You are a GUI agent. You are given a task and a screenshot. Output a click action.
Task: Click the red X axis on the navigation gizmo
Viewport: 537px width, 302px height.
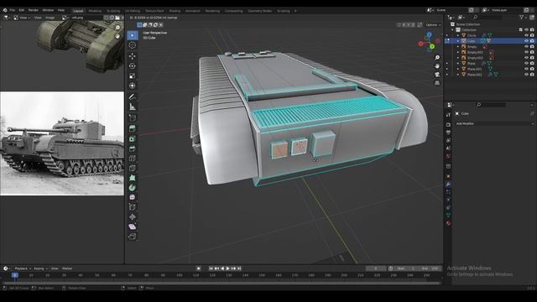(x=421, y=44)
